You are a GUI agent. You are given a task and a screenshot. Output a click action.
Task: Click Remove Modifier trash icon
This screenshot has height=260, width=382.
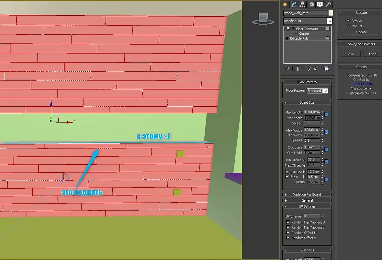coord(316,68)
